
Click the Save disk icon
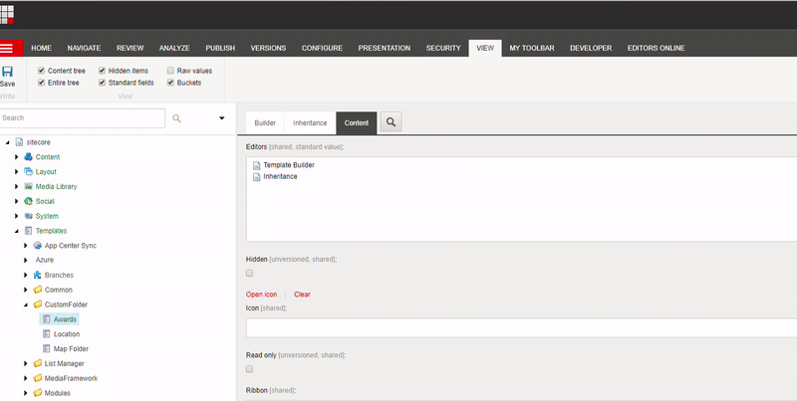point(7,72)
